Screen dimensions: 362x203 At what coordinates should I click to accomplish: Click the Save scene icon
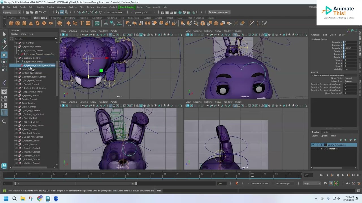(x=36, y=12)
